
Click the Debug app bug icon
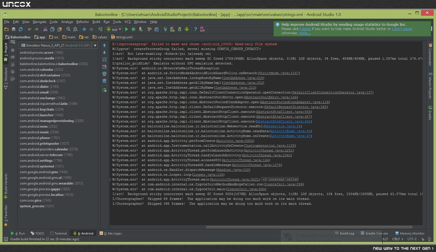pos(133,29)
